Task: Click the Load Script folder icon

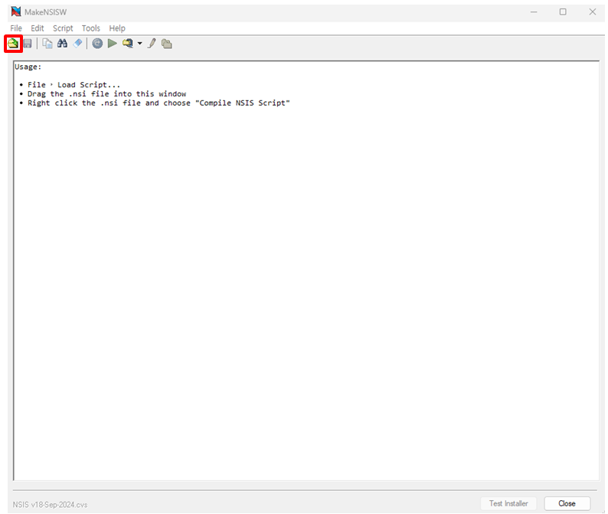Action: coord(13,44)
